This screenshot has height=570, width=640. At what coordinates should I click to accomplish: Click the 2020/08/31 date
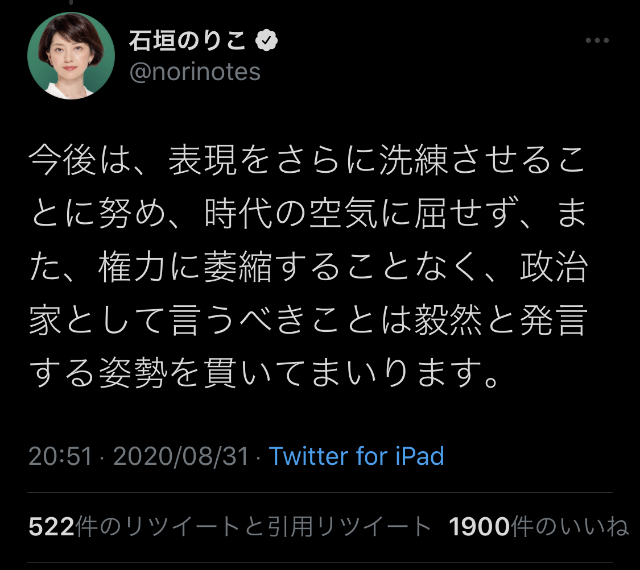coord(181,456)
